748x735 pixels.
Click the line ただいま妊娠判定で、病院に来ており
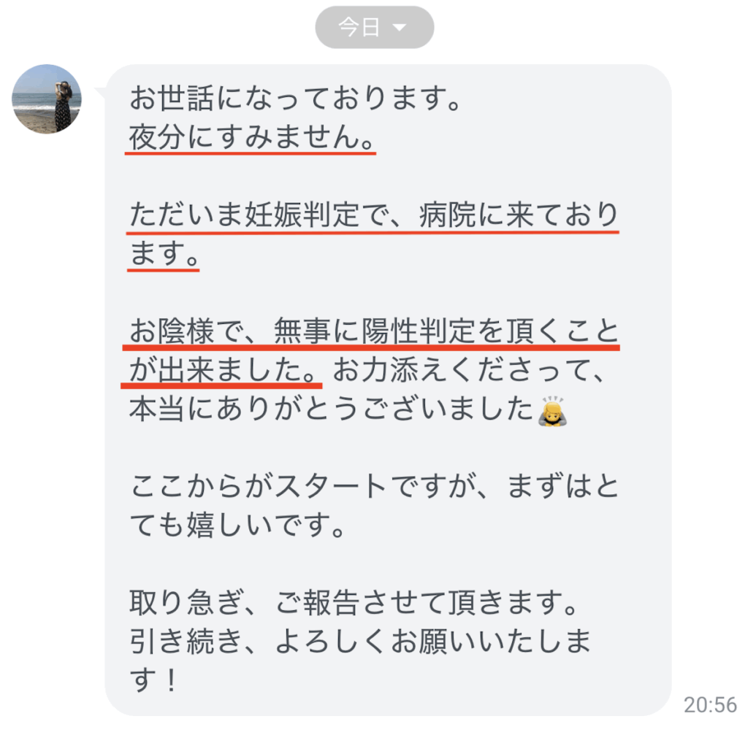coord(374,215)
